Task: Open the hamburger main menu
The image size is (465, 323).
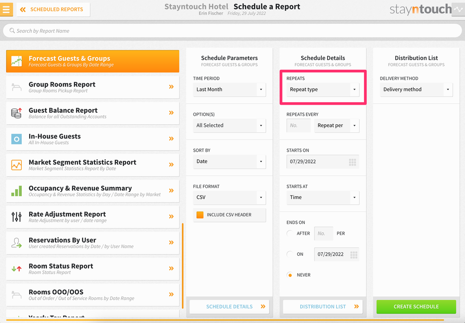Action: tap(6, 9)
